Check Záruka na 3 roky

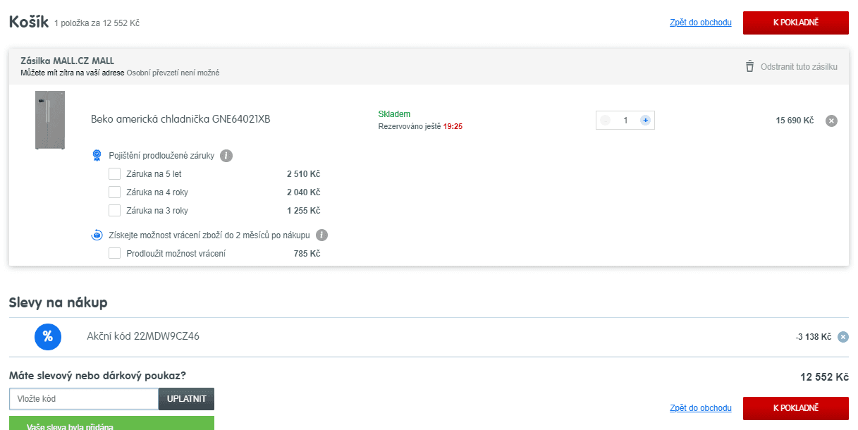[x=114, y=210]
